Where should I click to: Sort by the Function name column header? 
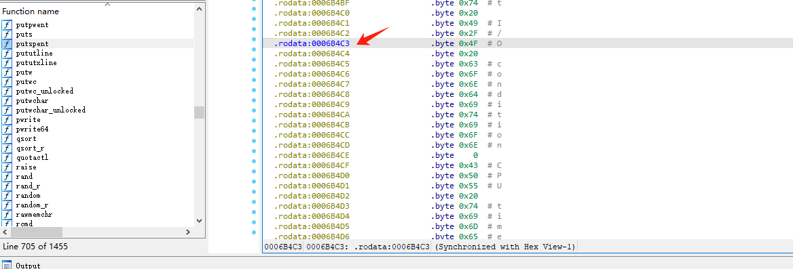[31, 11]
